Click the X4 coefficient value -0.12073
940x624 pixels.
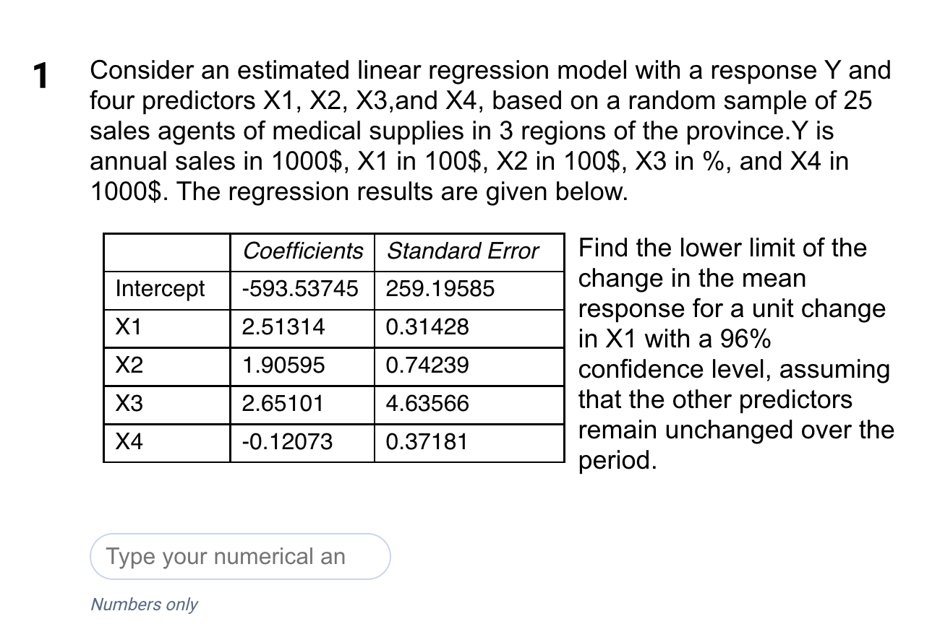[x=285, y=442]
